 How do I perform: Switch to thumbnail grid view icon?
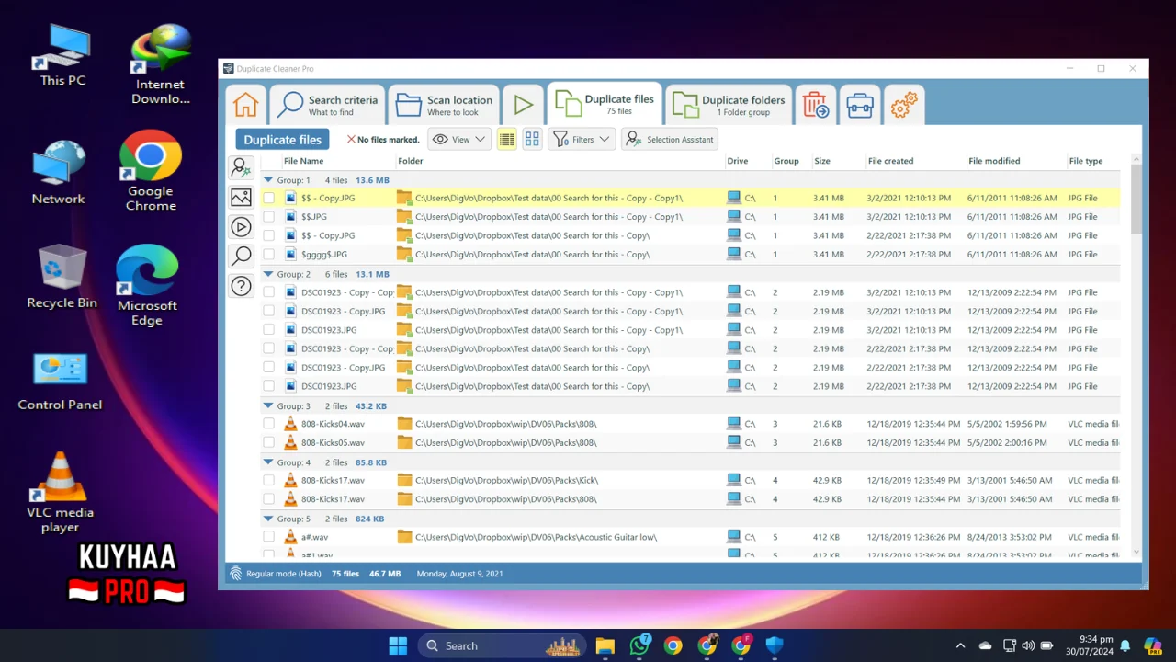click(x=532, y=140)
